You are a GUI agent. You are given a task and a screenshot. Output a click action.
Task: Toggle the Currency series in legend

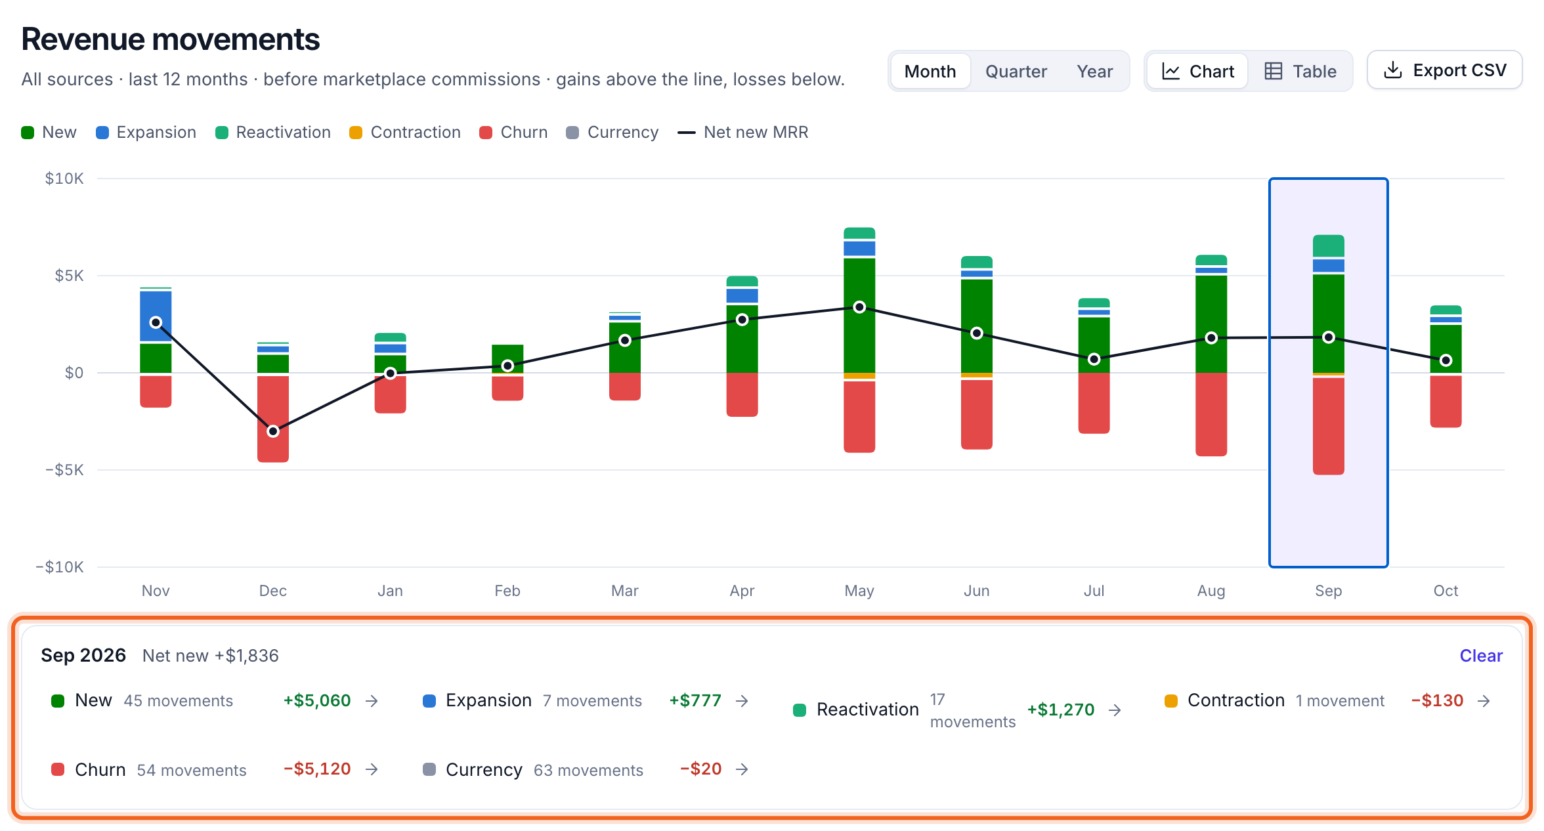pyautogui.click(x=612, y=133)
